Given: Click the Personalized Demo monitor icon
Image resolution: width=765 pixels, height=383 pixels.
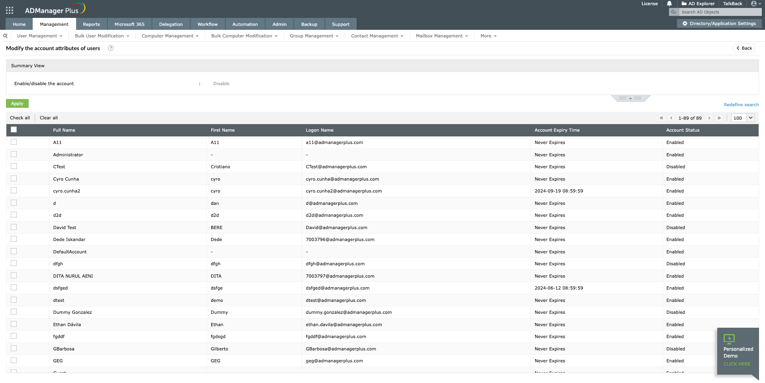Looking at the screenshot, I should (x=729, y=339).
